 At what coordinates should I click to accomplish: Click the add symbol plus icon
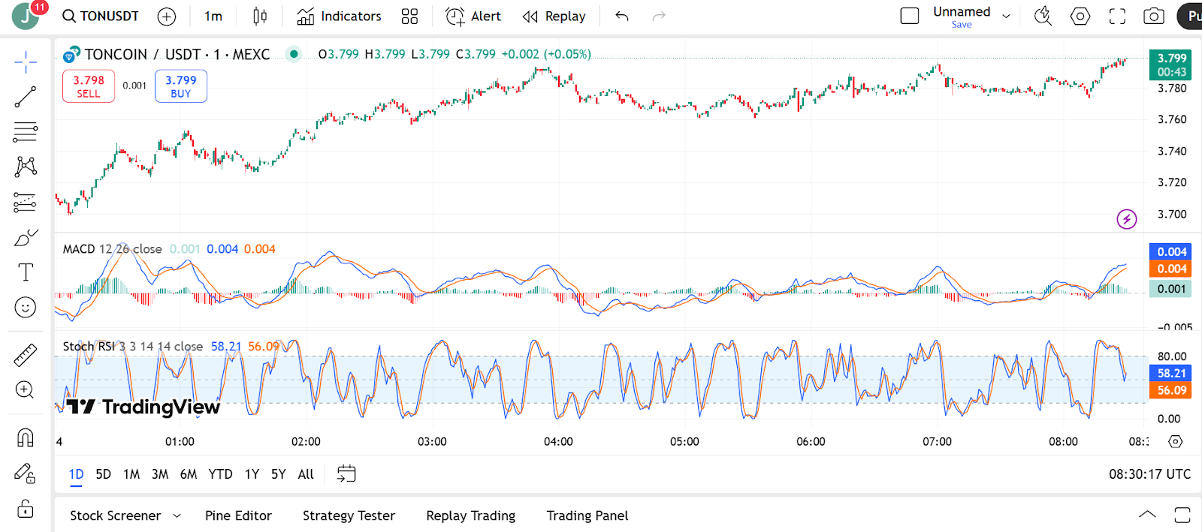click(x=167, y=17)
